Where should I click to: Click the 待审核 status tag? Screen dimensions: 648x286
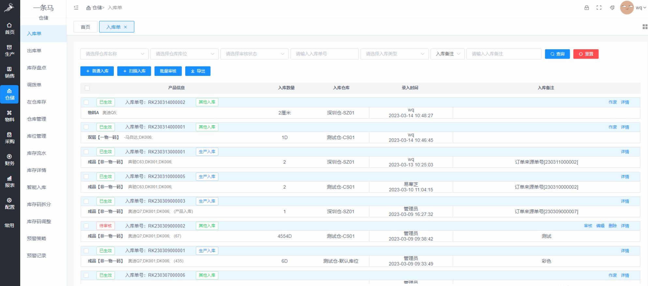pos(106,226)
